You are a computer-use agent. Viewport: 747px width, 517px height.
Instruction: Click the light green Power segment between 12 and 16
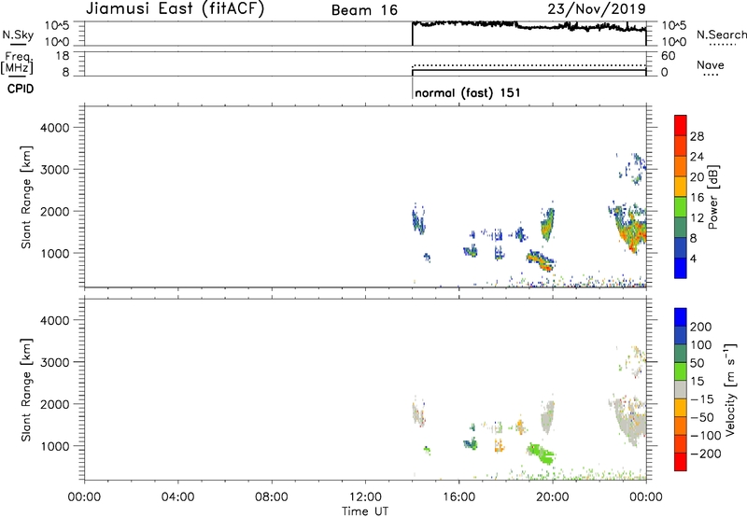(x=681, y=207)
